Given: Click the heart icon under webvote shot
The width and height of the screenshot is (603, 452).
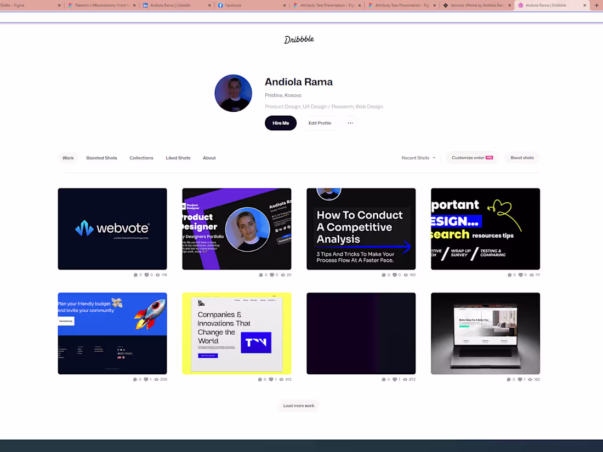Looking at the screenshot, I should (146, 275).
